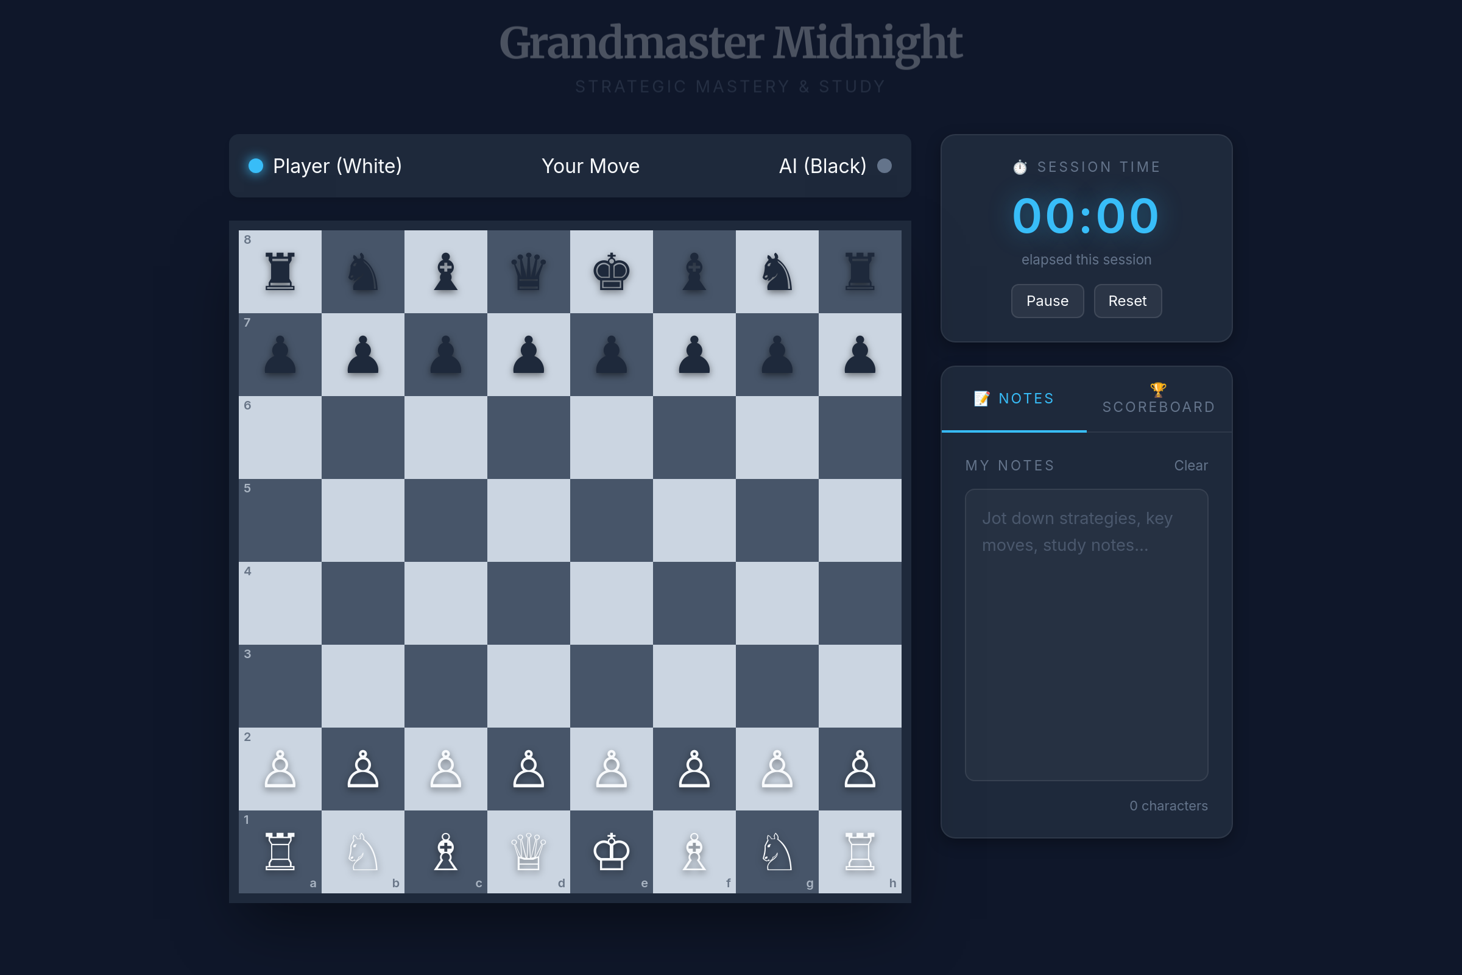Click the 0 characters counter
This screenshot has width=1462, height=975.
(x=1168, y=806)
